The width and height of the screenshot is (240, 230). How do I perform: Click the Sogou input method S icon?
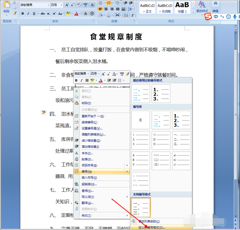coord(208,17)
